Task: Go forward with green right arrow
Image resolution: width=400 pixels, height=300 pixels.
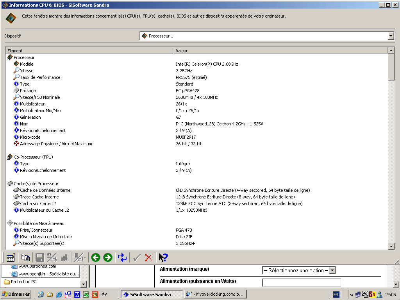Action: point(108,257)
